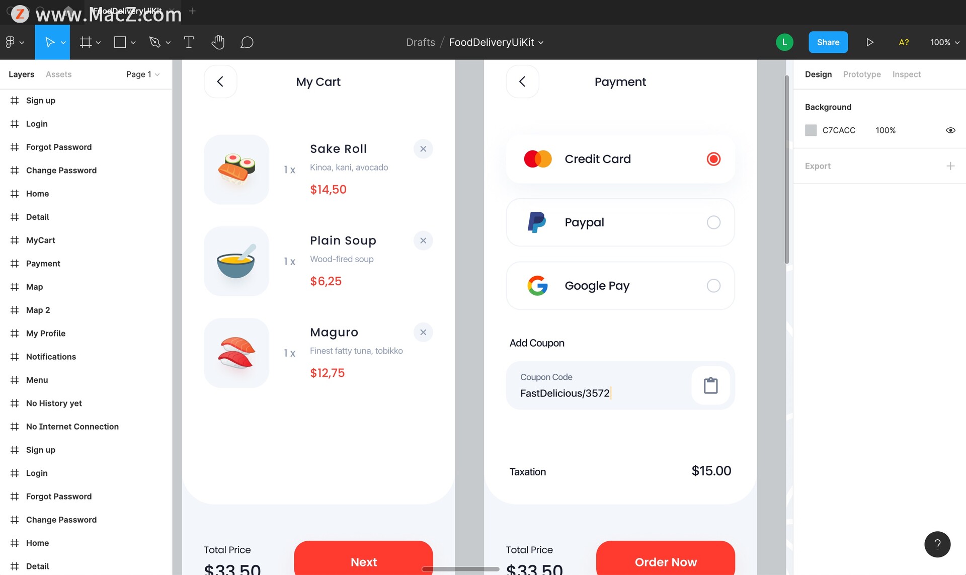Select the Hand tool

(218, 42)
